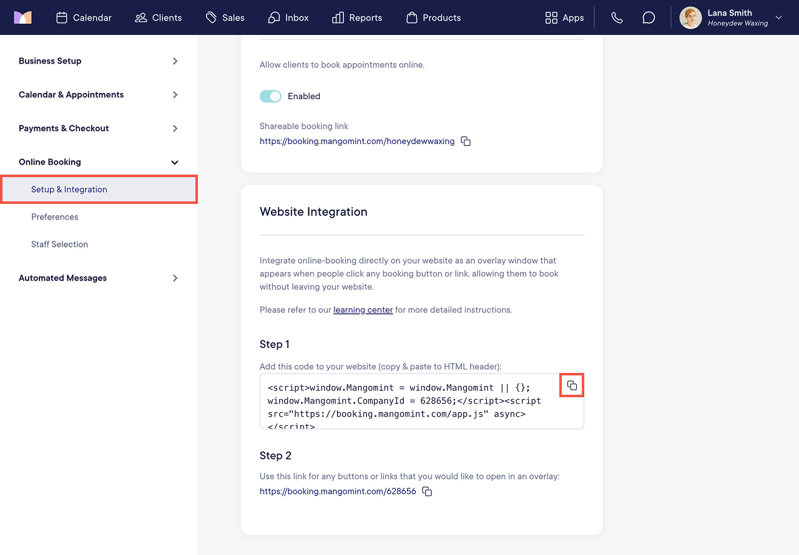Copy the Step 1 script code
The height and width of the screenshot is (555, 799).
572,385
